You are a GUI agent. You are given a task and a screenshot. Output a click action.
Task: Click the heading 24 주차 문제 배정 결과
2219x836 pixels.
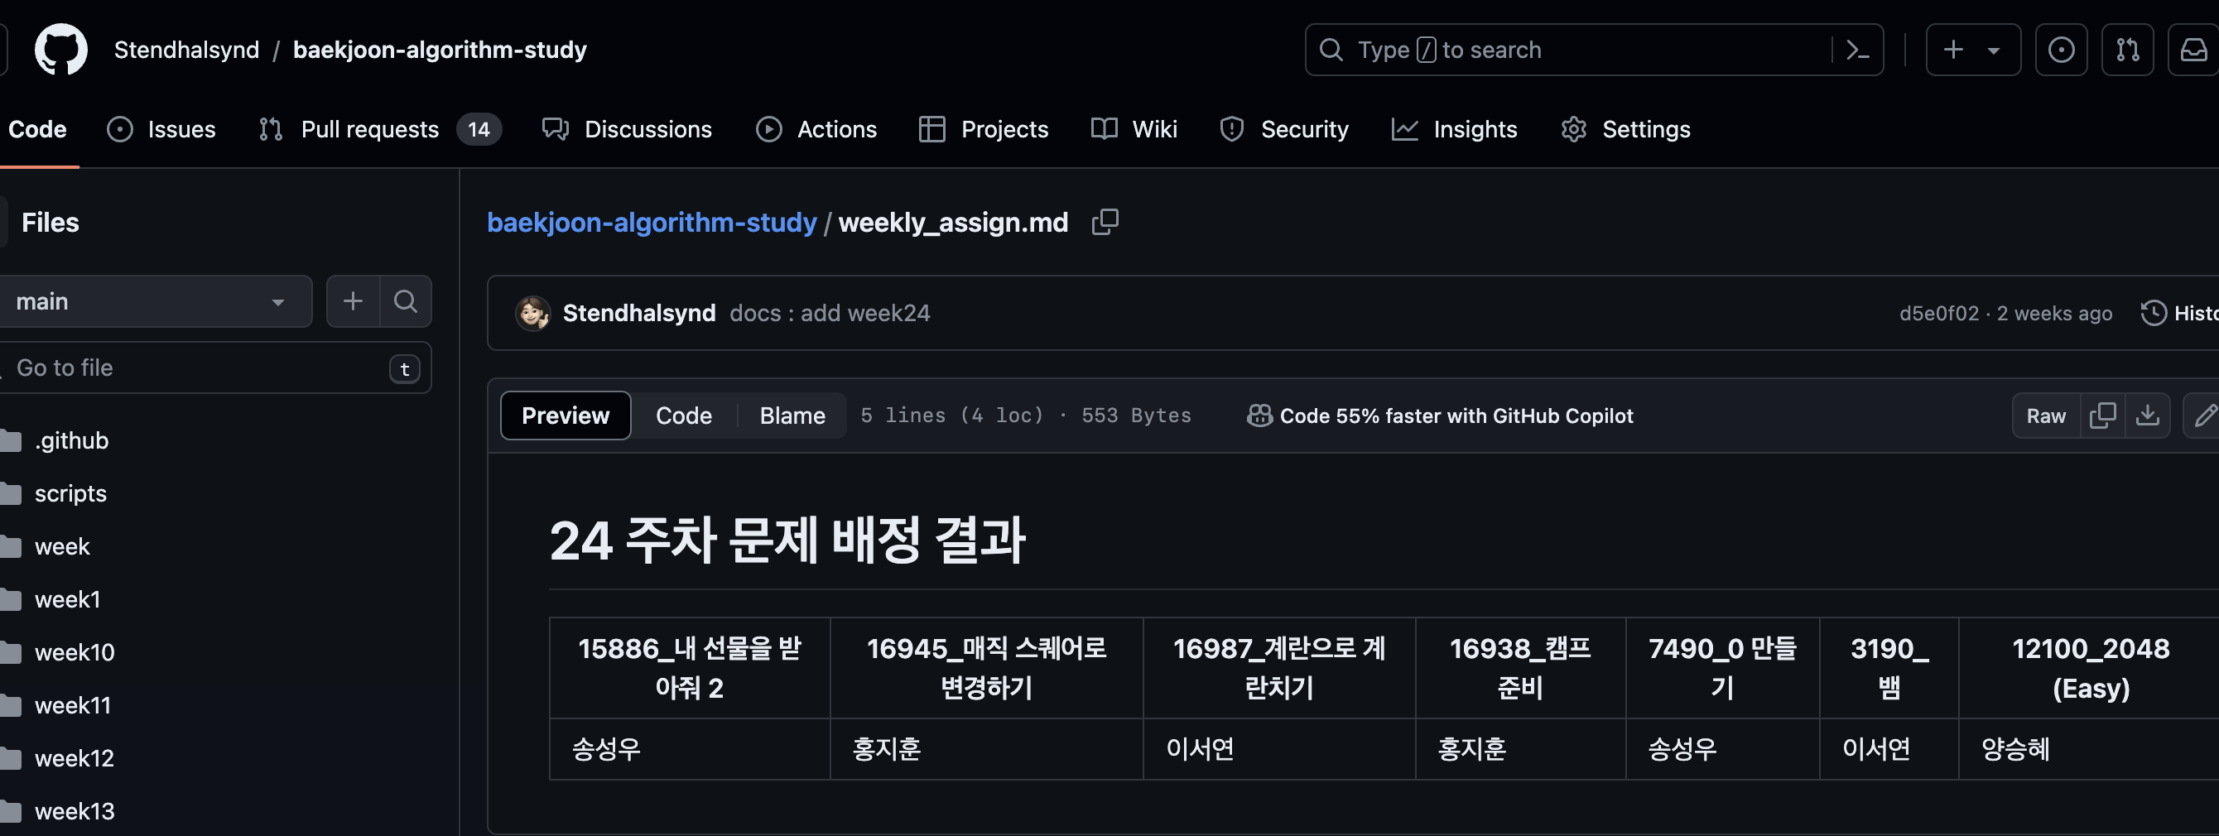pyautogui.click(x=787, y=541)
